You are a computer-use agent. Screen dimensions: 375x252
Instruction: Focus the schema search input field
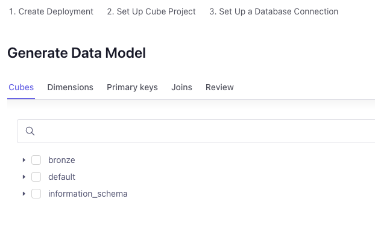point(196,131)
